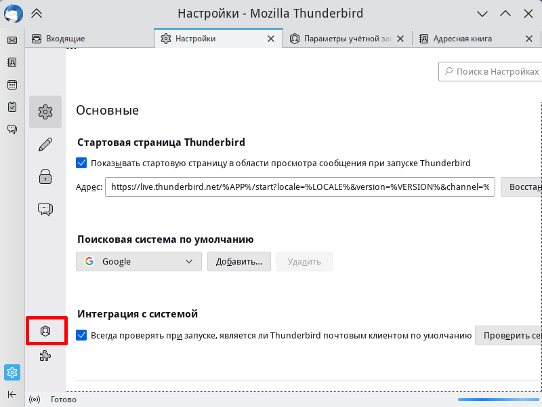Screen dimensions: 542x407
Task: Open Account Settings sidebar icon
Action: click(45, 331)
